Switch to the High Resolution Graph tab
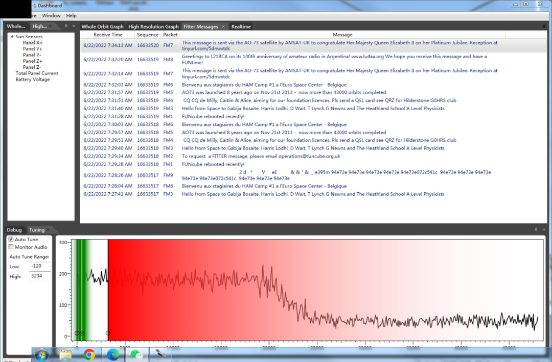This screenshot has height=362, width=552. pyautogui.click(x=153, y=27)
